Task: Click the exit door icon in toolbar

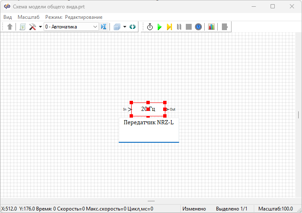Action: point(225,27)
